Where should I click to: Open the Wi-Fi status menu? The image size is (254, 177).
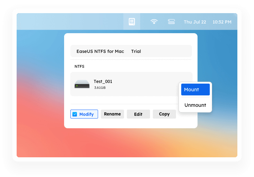(154, 22)
